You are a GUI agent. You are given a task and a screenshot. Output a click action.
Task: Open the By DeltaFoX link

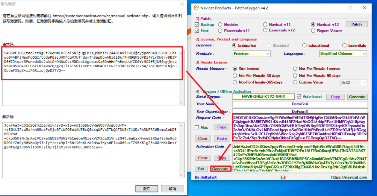pos(206,177)
